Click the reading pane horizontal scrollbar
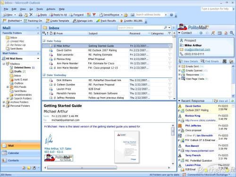The width and height of the screenshot is (236, 177). coord(82,168)
